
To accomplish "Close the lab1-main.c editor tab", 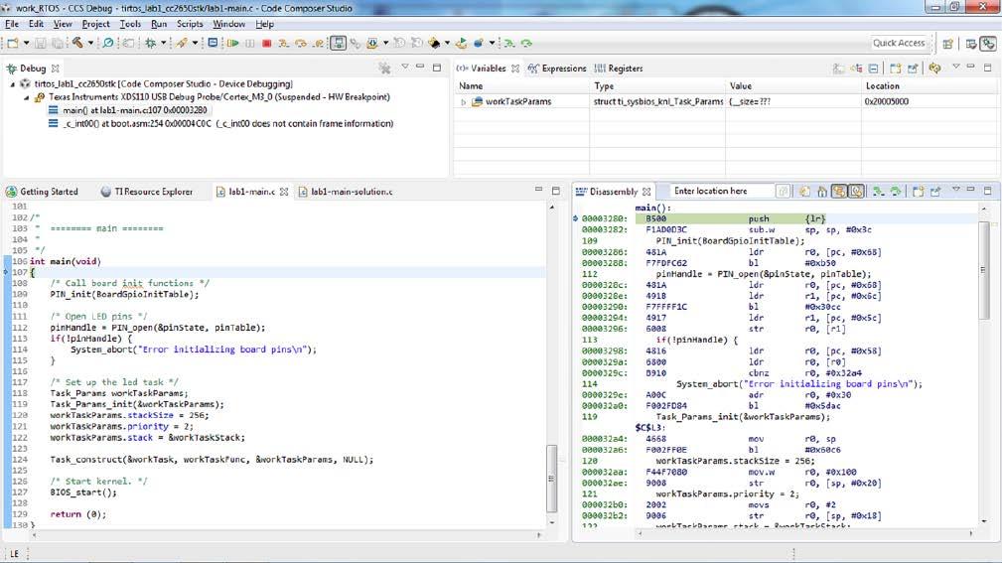I will coord(284,192).
